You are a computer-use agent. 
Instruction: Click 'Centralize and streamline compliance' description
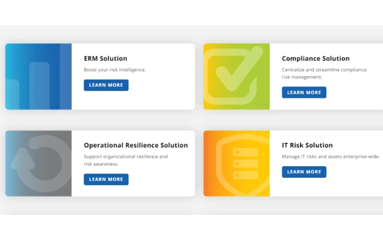[324, 70]
